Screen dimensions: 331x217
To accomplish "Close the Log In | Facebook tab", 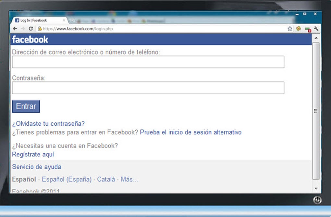I will click(x=64, y=20).
